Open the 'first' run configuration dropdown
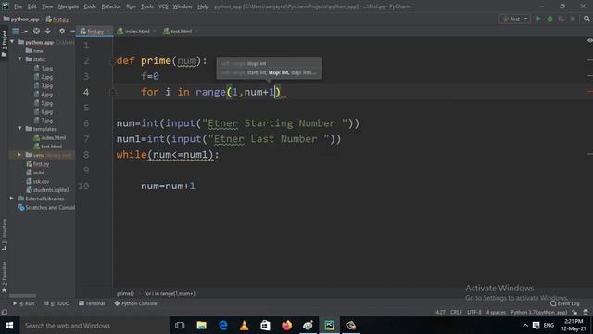The height and width of the screenshot is (334, 593). pos(515,19)
